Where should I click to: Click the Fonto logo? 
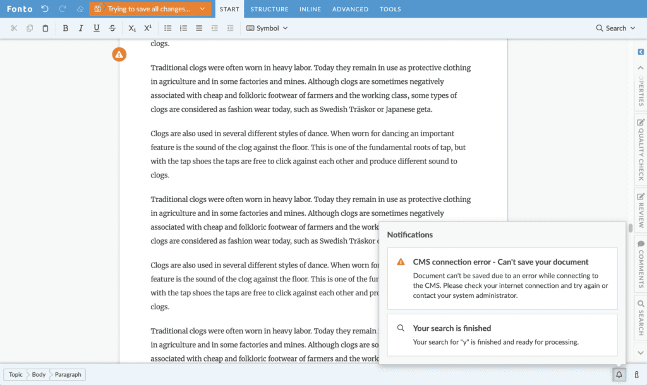(20, 9)
